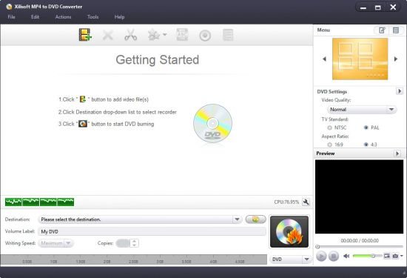Screen dimensions: 407x278
Task: Expand the Destination dropdown list
Action: (x=237, y=219)
